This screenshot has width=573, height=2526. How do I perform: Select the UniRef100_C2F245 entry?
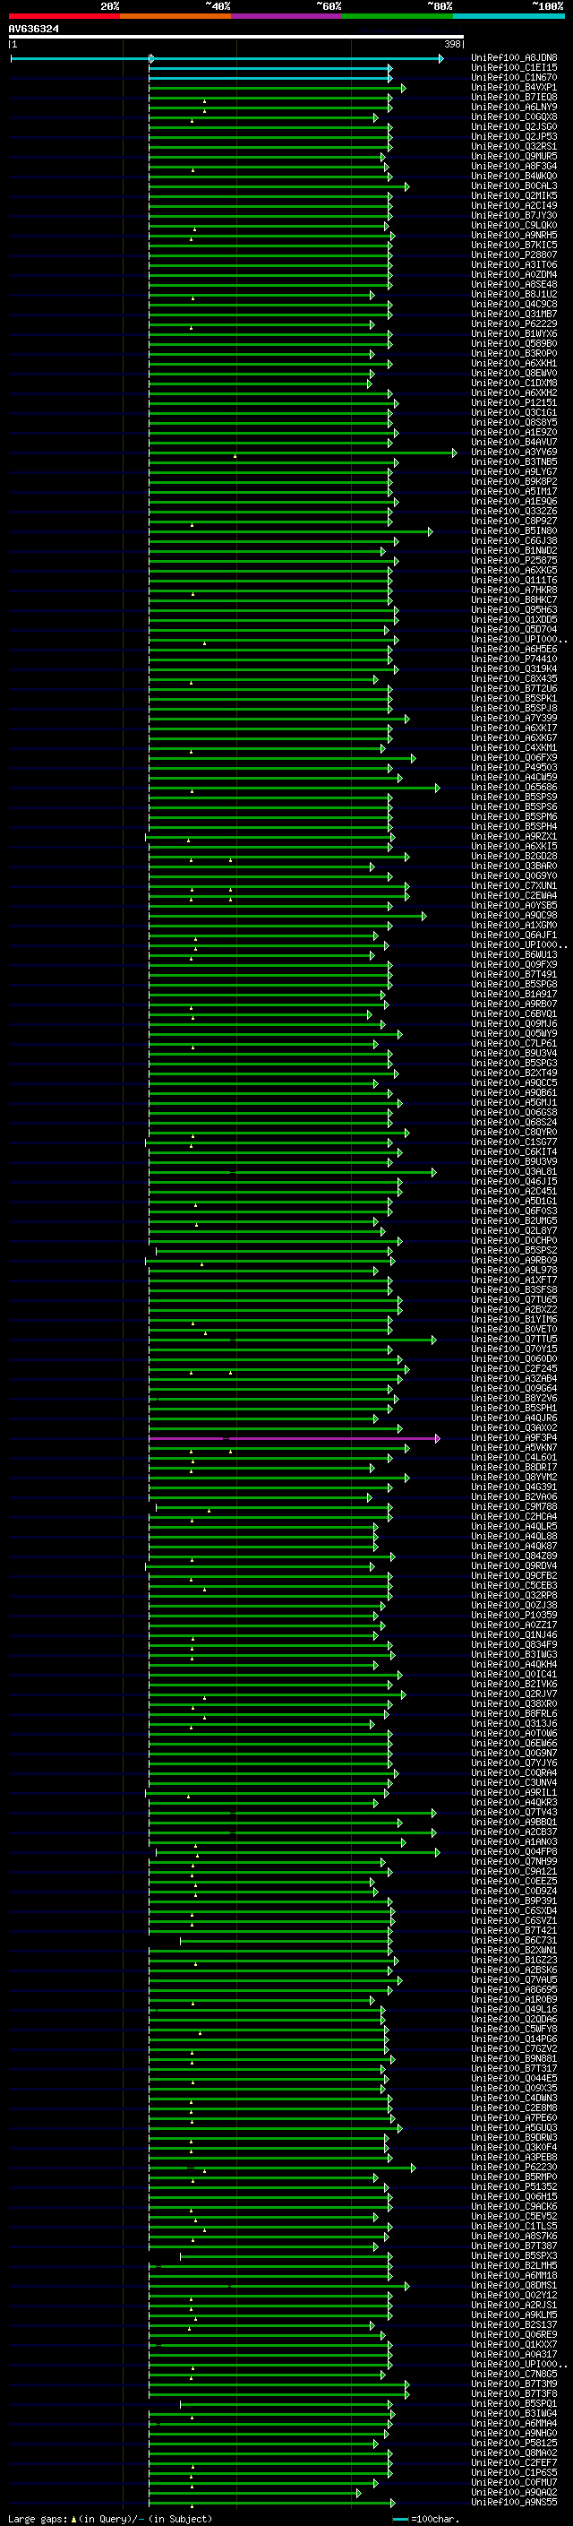pyautogui.click(x=514, y=1369)
